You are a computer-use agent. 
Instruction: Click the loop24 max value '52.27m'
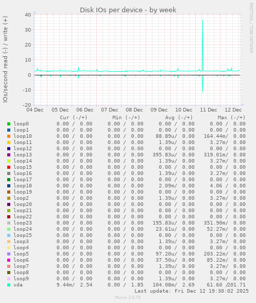pyautogui.click(x=216, y=229)
